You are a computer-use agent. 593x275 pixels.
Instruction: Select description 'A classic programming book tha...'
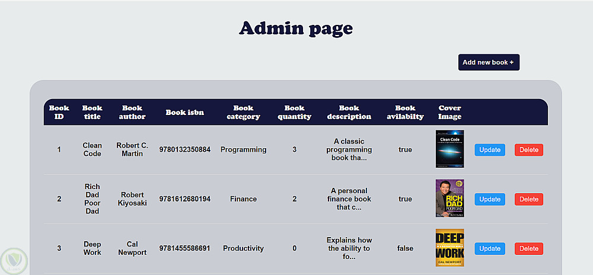(x=349, y=149)
